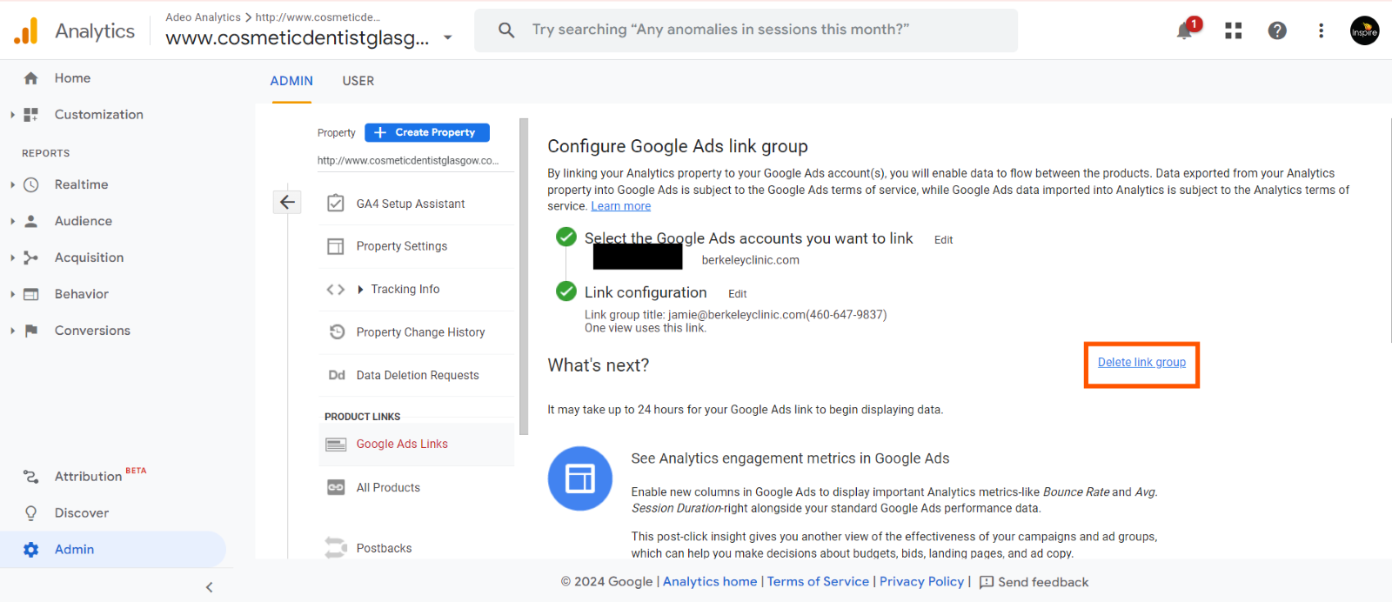Click the Acquisition arrows icon
1392x602 pixels.
pos(31,258)
